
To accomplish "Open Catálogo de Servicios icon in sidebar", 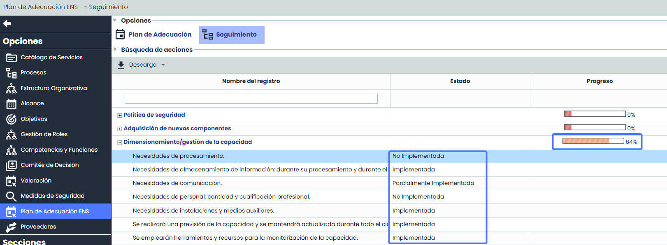I will pyautogui.click(x=11, y=58).
